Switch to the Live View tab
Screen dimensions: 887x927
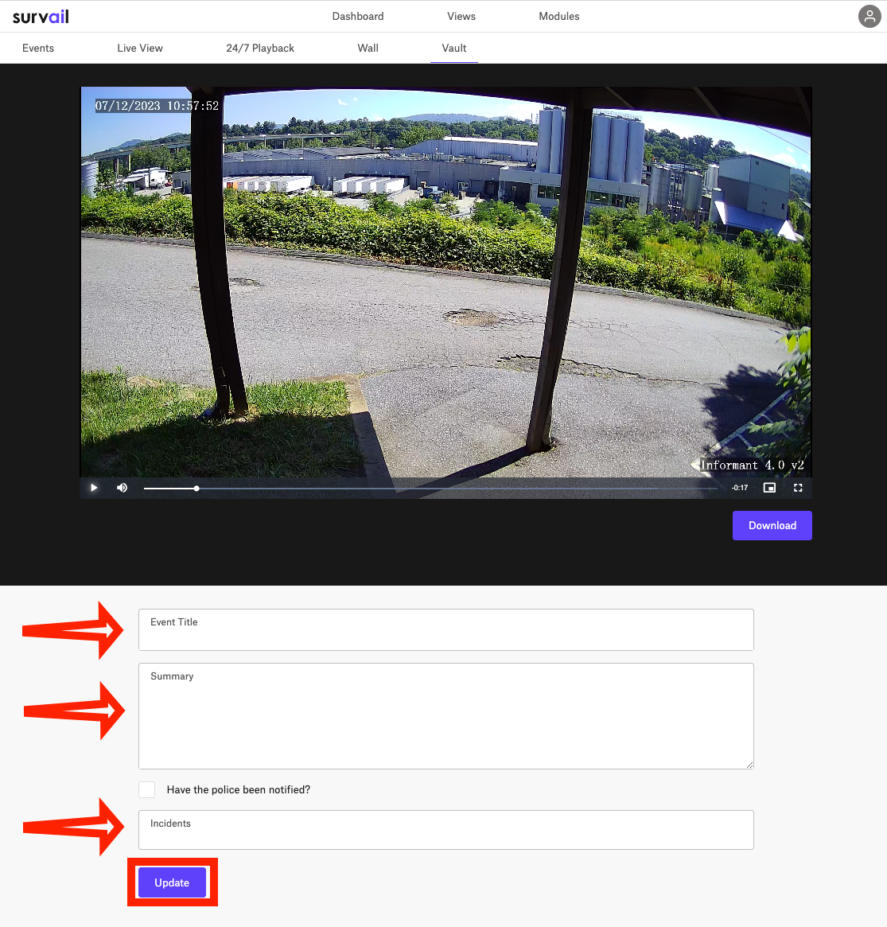(x=140, y=48)
